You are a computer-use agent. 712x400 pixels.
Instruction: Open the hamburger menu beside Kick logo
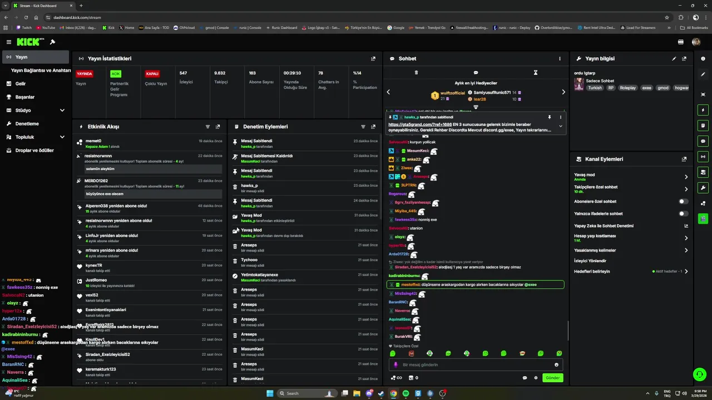click(8, 42)
